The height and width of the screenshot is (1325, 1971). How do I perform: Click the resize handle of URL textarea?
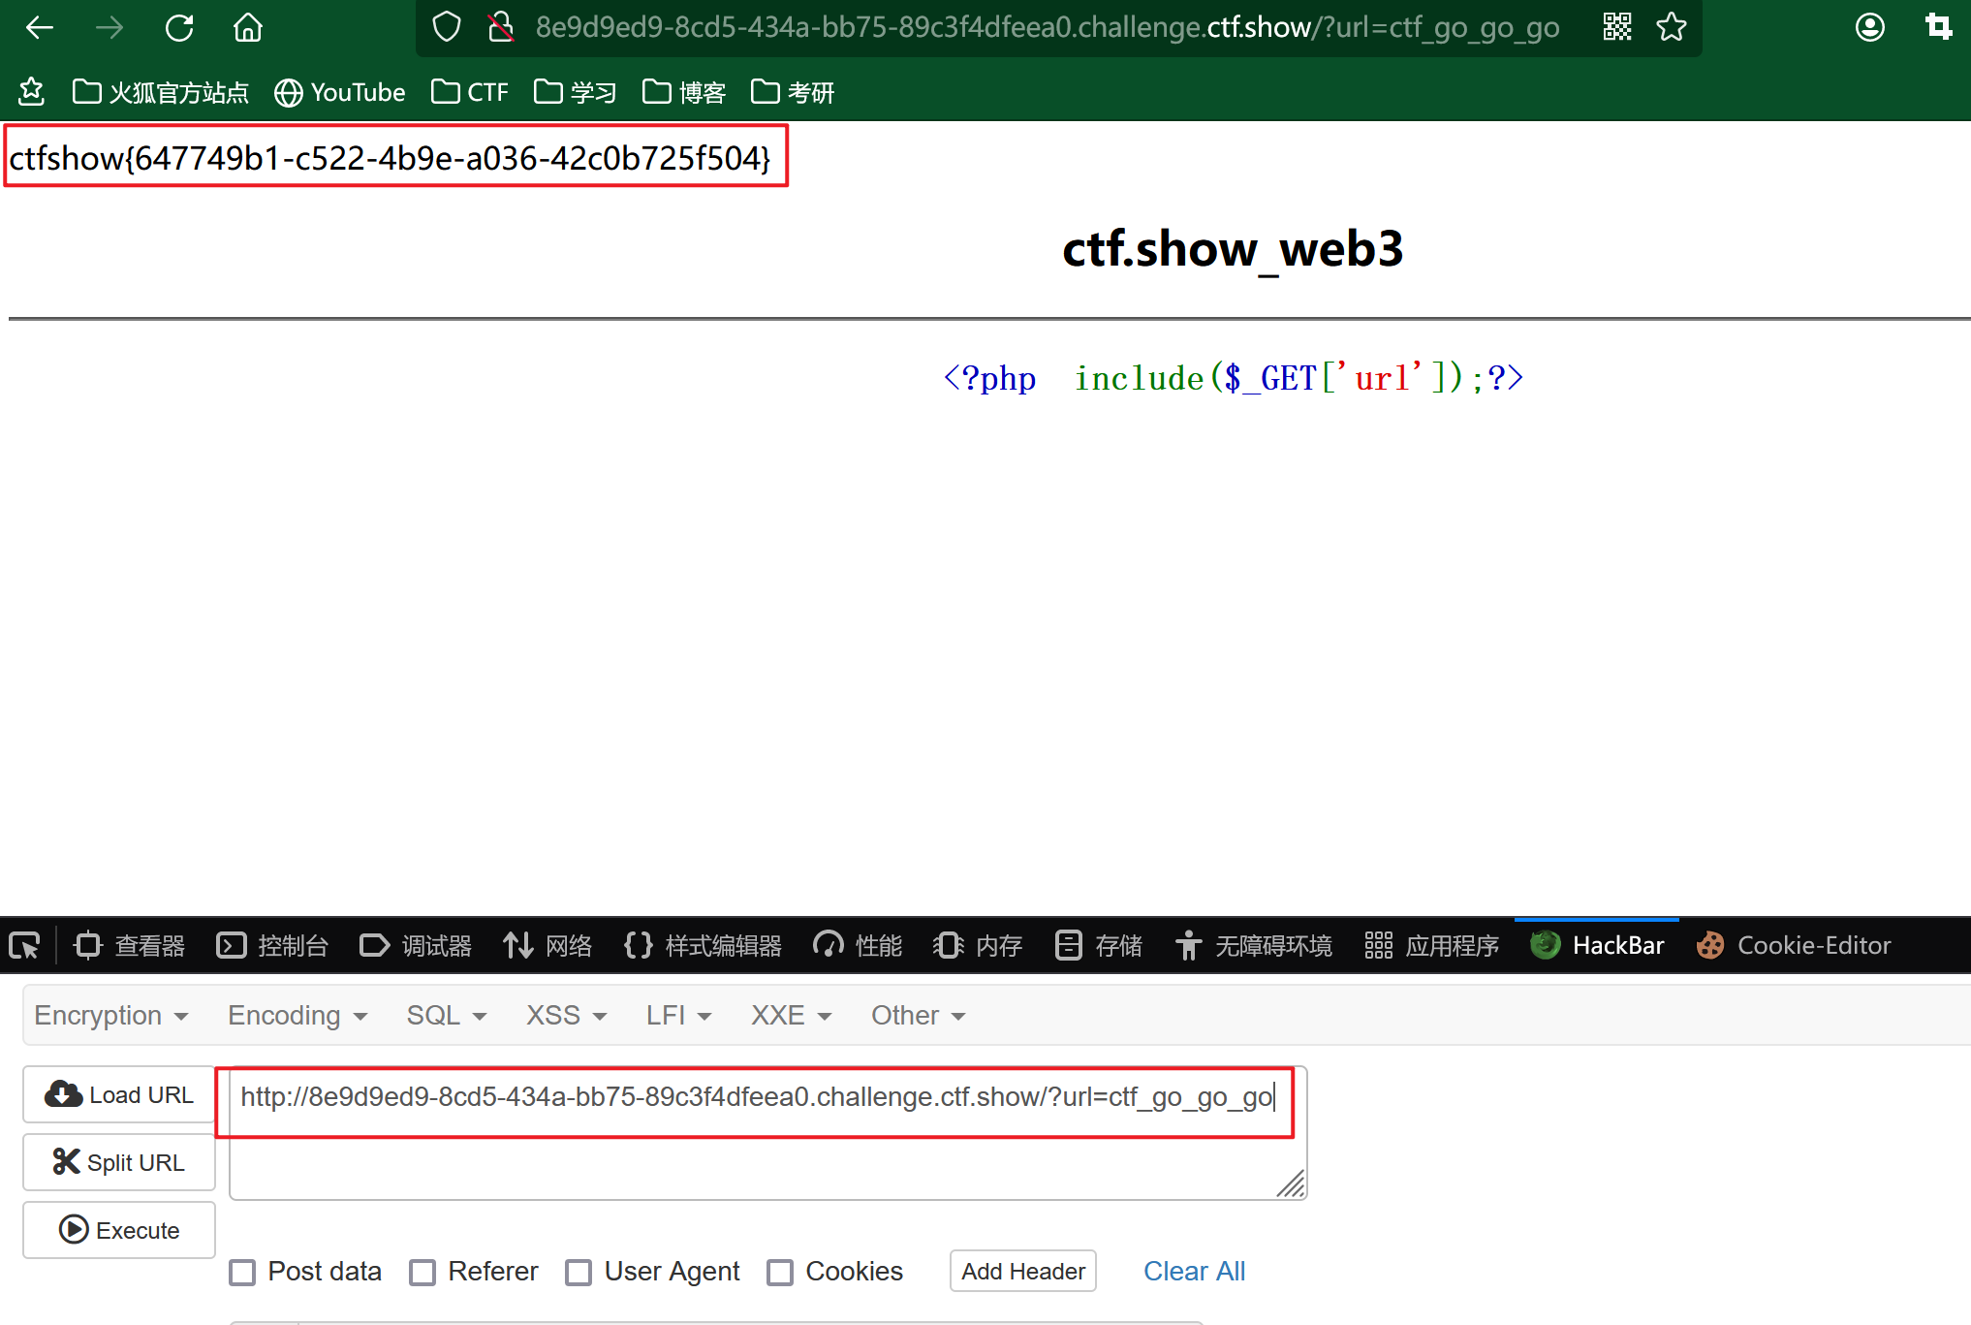point(1292,1184)
